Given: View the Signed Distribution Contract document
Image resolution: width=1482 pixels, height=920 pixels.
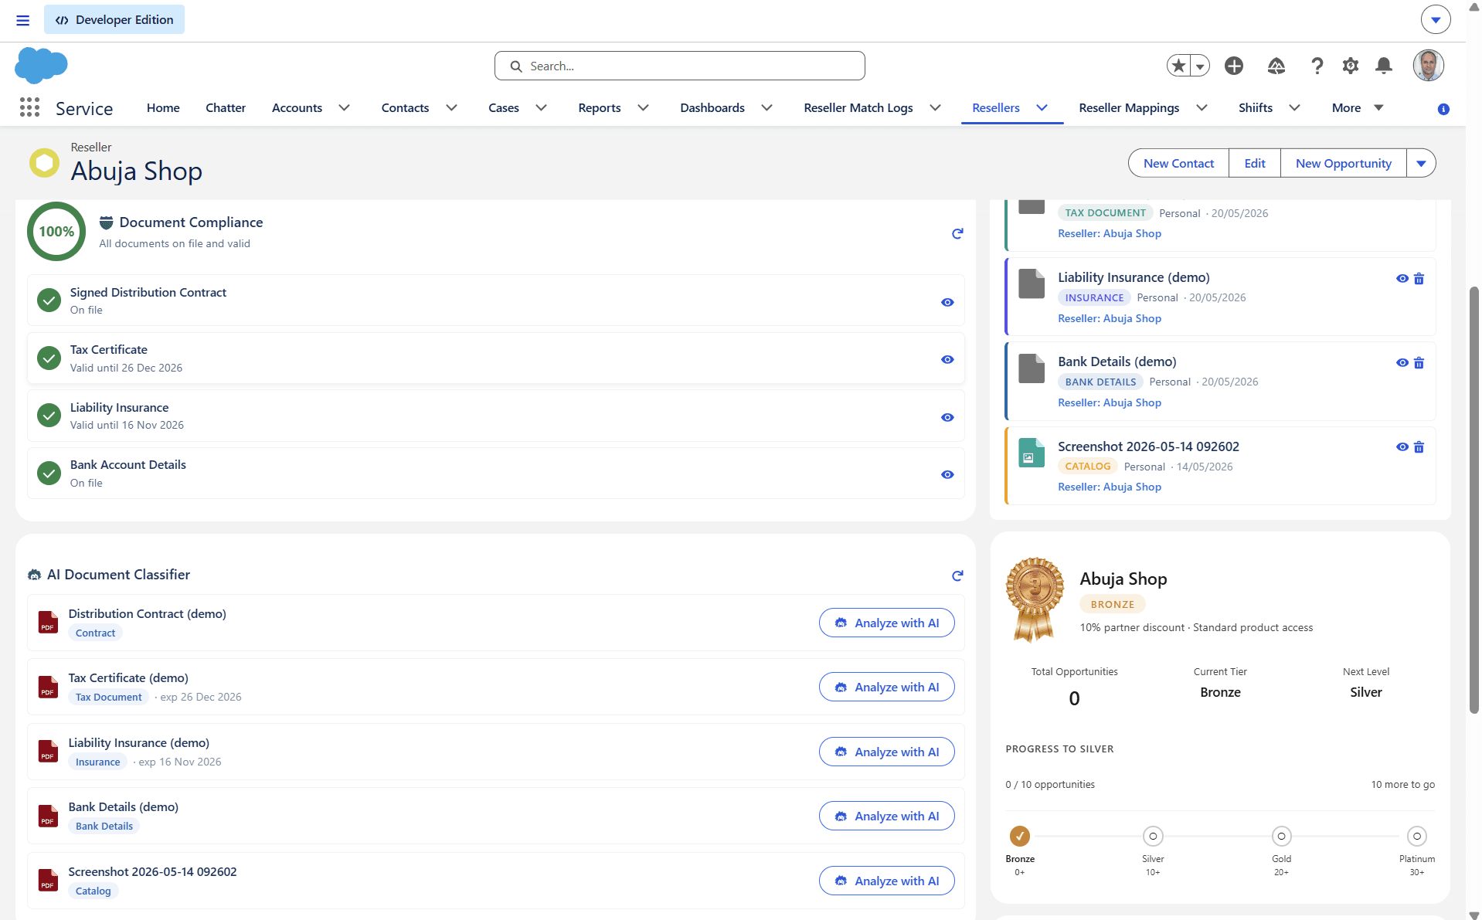Looking at the screenshot, I should point(947,302).
